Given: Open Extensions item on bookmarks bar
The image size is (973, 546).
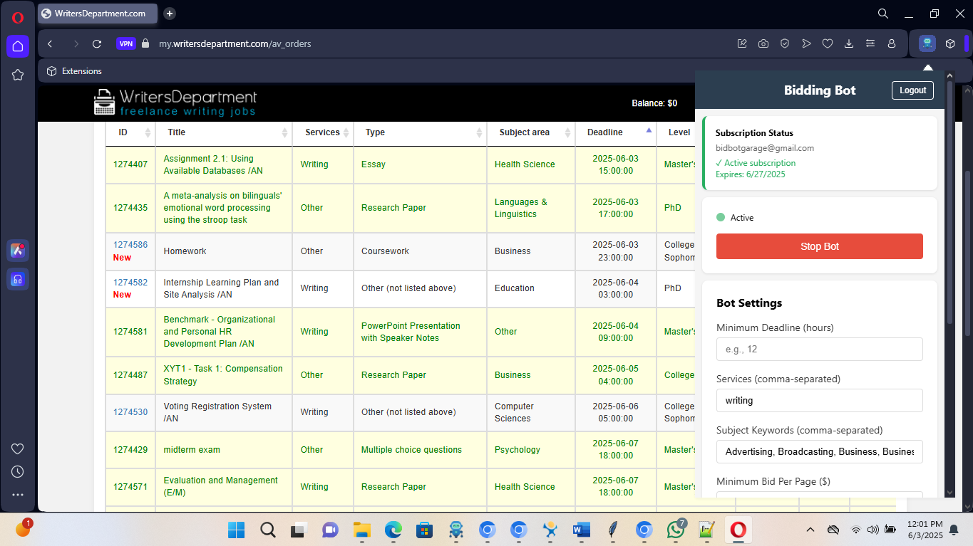Looking at the screenshot, I should pyautogui.click(x=74, y=71).
